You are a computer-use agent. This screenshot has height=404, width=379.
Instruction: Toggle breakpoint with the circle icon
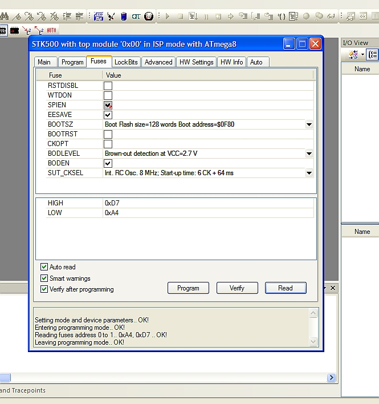(x=306, y=17)
